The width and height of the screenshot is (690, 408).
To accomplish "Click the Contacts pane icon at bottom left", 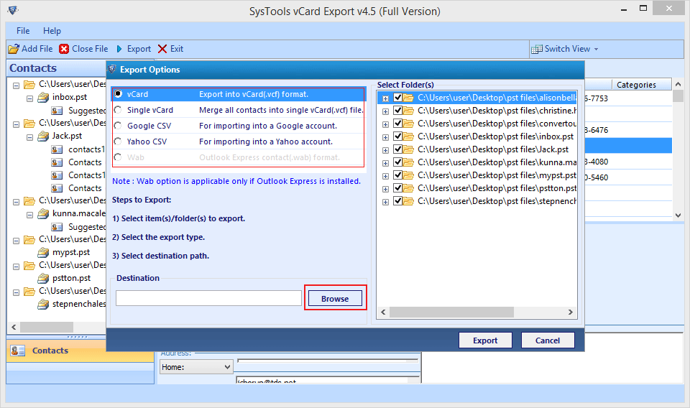I will click(18, 351).
